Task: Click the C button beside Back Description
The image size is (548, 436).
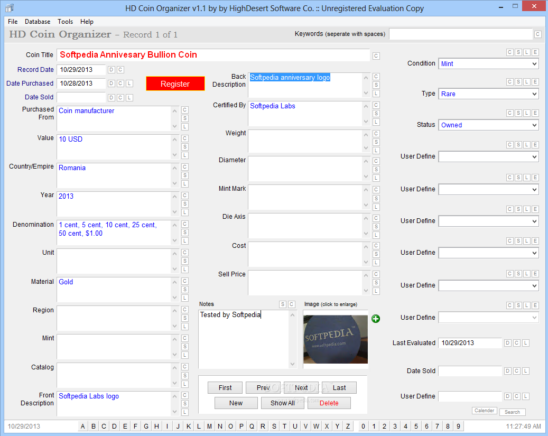Action: (x=376, y=77)
